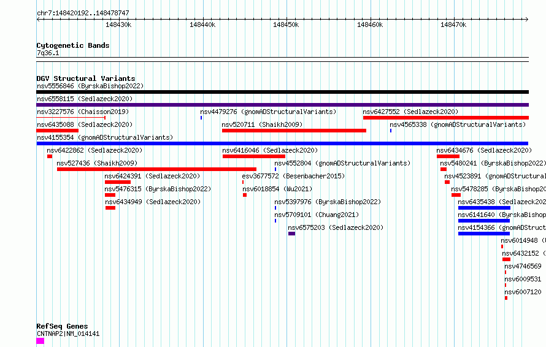Open nsv5556846 (ByrskaBishop2022) label

90,86
